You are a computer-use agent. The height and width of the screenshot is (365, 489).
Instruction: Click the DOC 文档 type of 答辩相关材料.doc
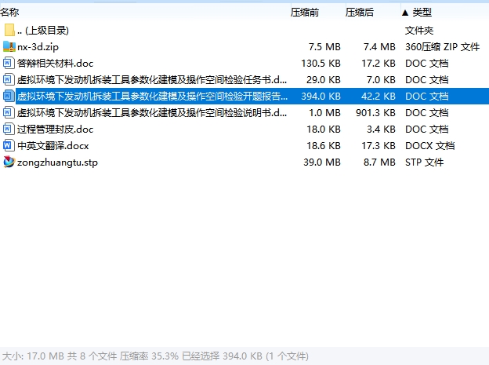click(x=426, y=64)
